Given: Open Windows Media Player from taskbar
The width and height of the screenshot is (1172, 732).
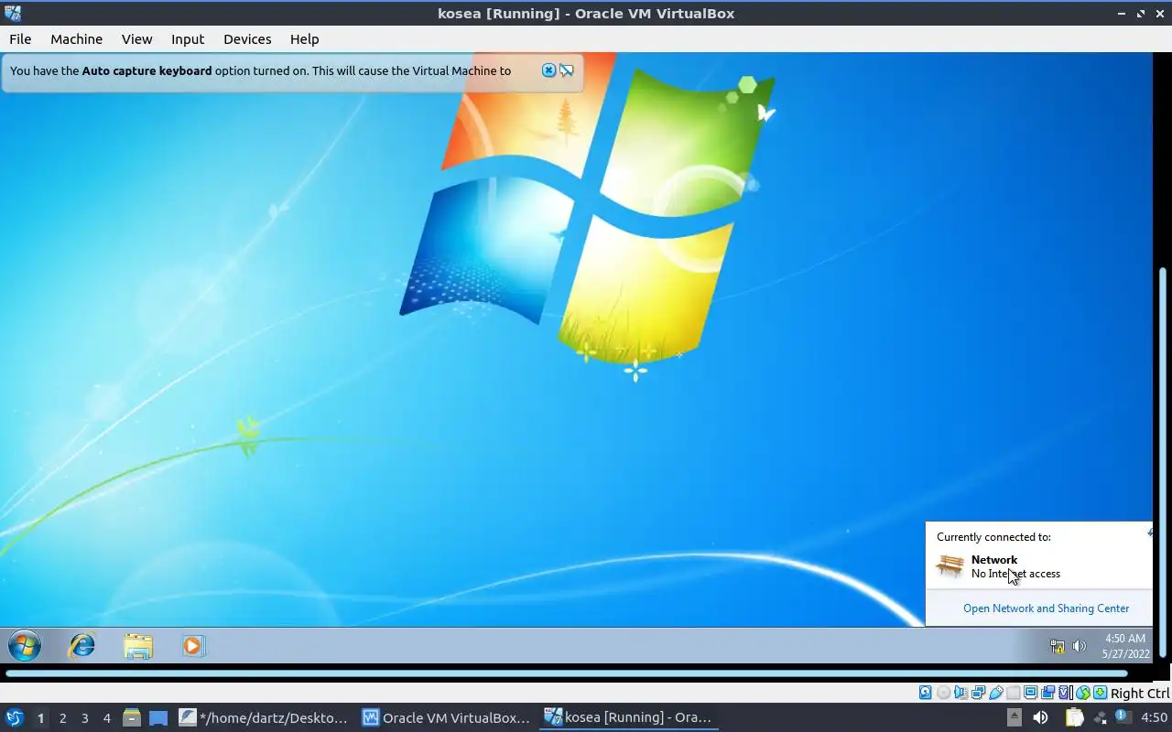Looking at the screenshot, I should [x=193, y=646].
